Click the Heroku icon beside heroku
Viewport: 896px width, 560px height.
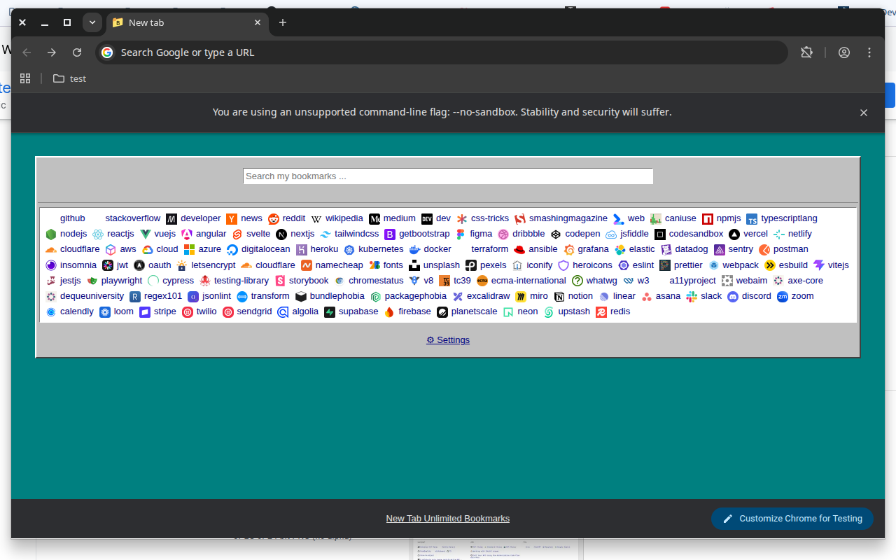coord(302,250)
